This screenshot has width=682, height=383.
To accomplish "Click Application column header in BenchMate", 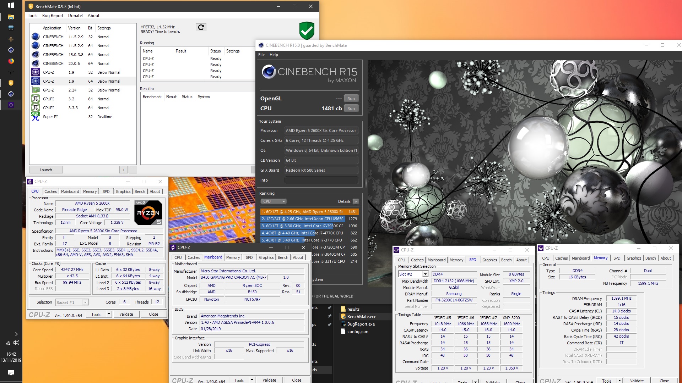I will [x=52, y=28].
